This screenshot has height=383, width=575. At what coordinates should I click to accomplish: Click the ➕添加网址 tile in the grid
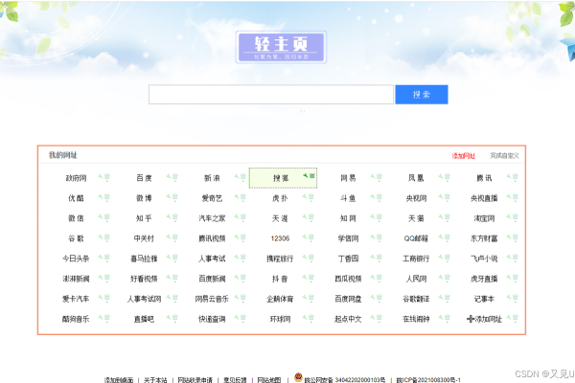tap(484, 319)
